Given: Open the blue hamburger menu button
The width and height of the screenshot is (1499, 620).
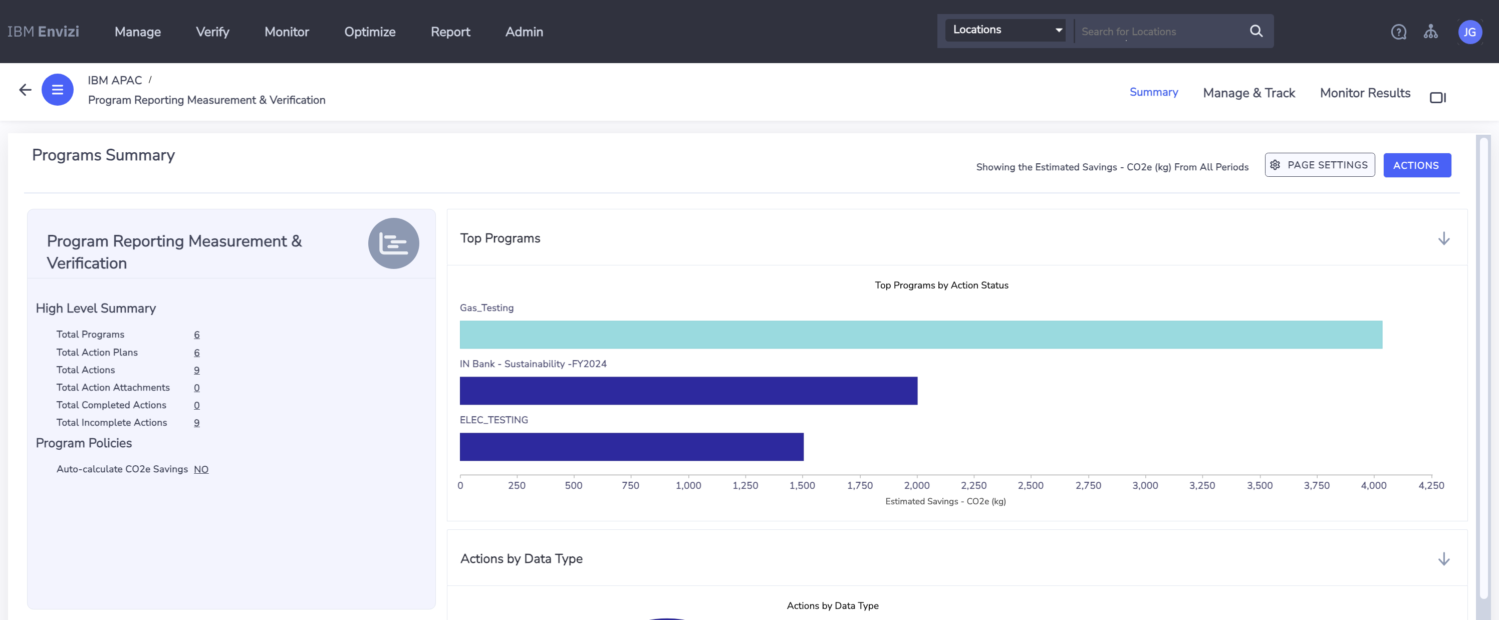Looking at the screenshot, I should (57, 90).
